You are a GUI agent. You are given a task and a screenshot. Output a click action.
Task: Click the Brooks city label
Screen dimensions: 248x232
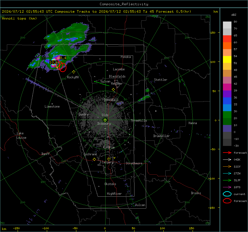(196, 193)
